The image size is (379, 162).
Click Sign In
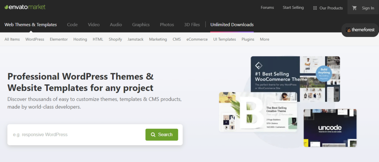(368, 8)
